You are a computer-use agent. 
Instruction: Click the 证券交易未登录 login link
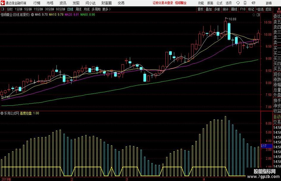click(163, 3)
